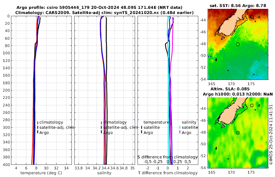Image resolution: width=275 pixels, height=177 pixels.
Task: Click the 'S difference from climatology' label
Action: (167, 157)
